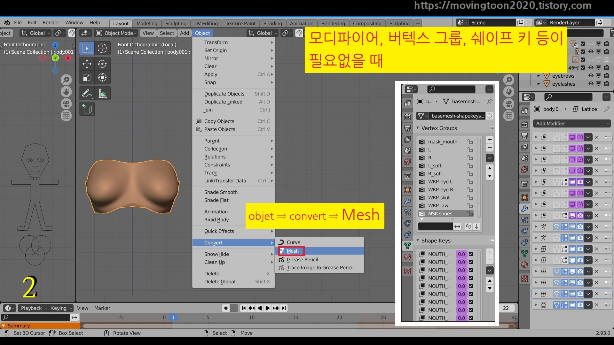Toggle auto keying record button
Viewport: 614px width, 345px height.
click(226, 308)
